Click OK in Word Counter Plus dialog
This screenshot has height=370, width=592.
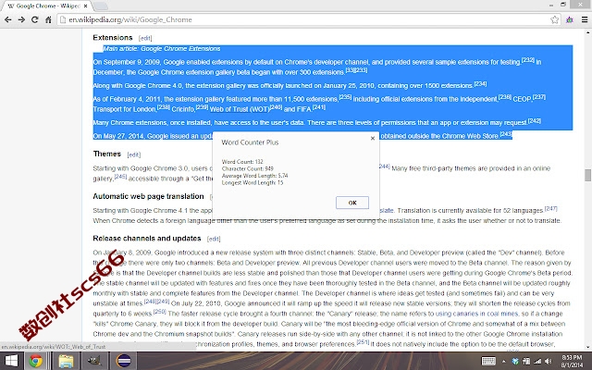coord(352,203)
